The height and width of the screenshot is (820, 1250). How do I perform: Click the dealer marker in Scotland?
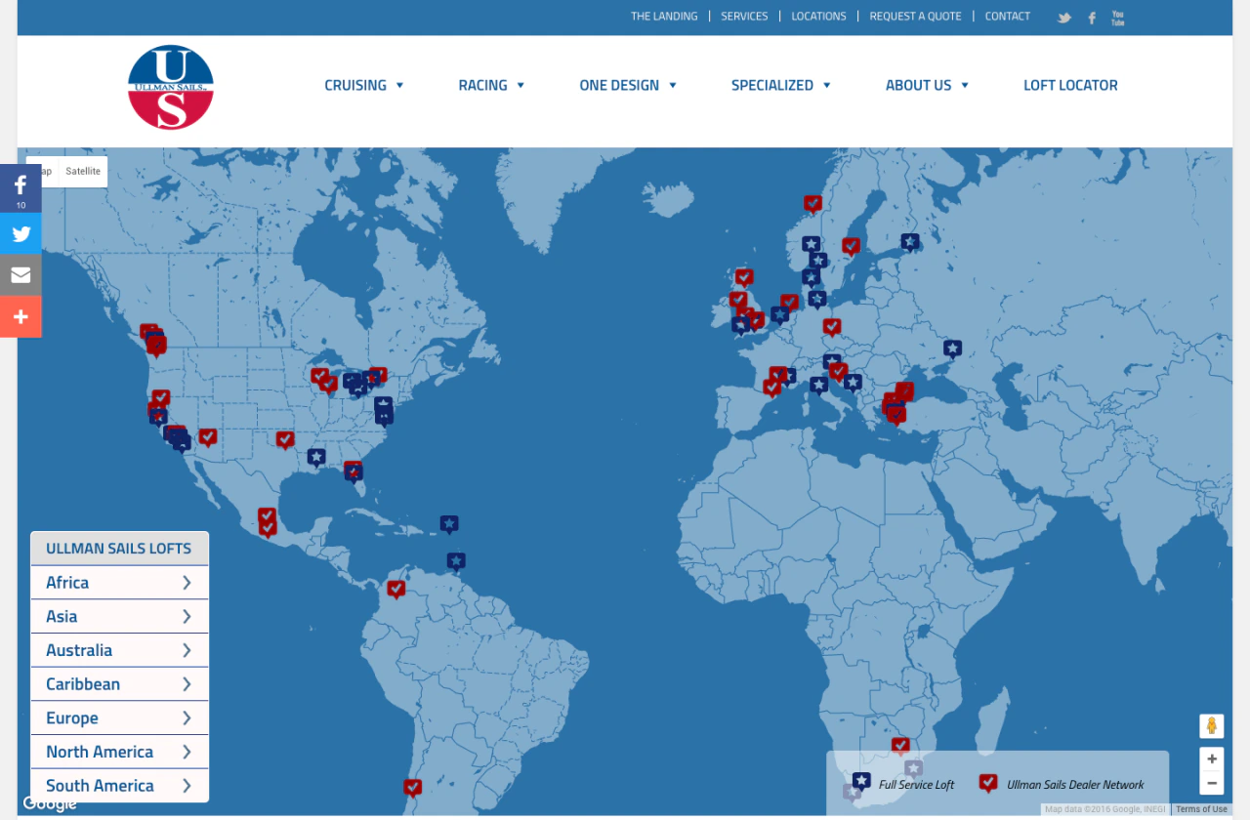coord(744,277)
